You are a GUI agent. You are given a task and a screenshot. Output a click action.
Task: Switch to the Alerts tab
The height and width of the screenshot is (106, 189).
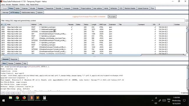106,8
